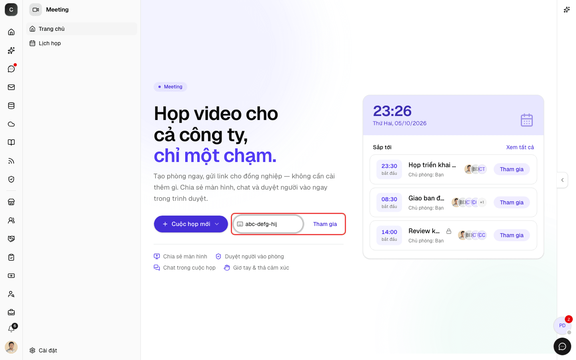Focus the abc-defg-hij meeting code field

click(x=268, y=224)
